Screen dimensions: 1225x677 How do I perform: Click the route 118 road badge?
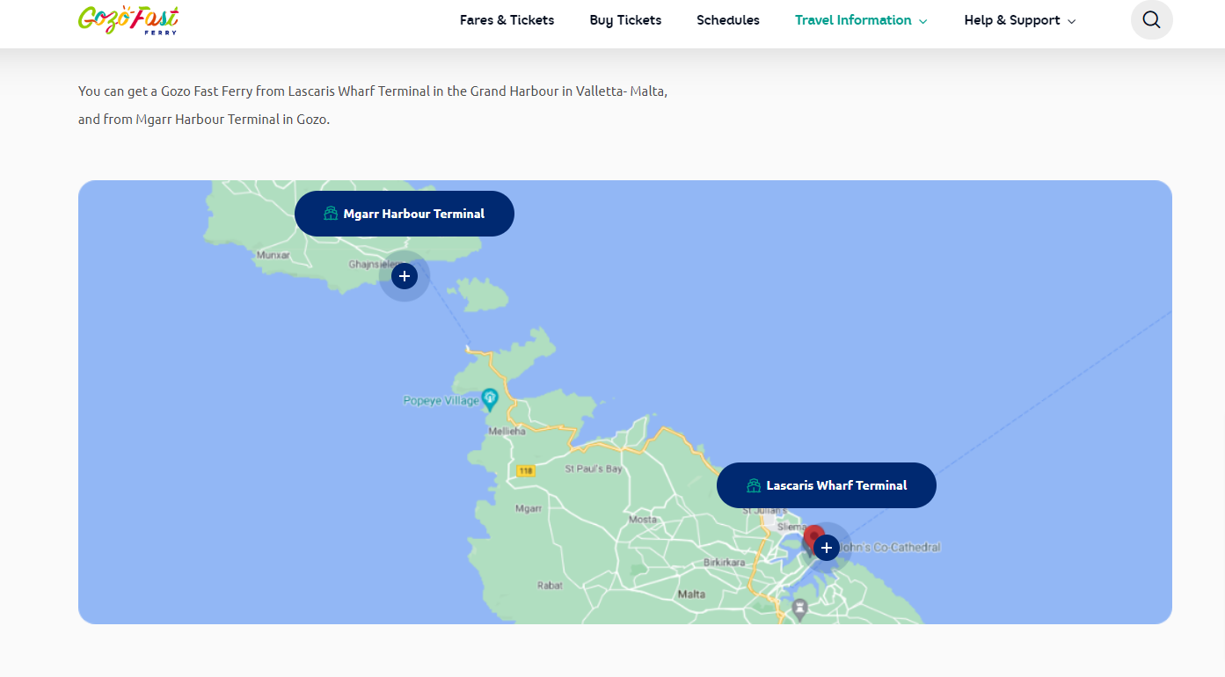point(526,470)
